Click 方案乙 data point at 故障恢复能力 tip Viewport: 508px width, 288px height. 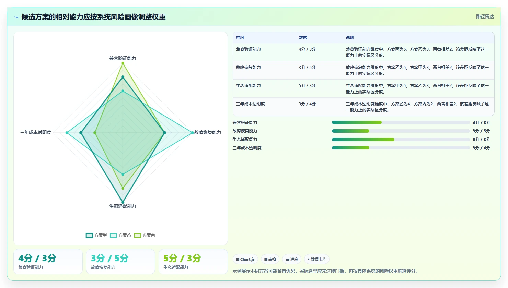point(192,133)
